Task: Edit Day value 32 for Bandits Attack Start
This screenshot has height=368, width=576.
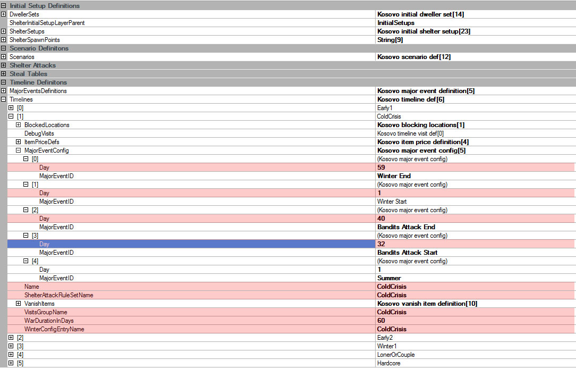Action: pyautogui.click(x=476, y=244)
